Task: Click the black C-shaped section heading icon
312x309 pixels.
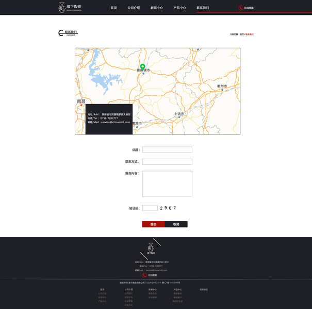Action: [61, 33]
